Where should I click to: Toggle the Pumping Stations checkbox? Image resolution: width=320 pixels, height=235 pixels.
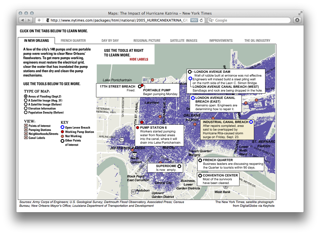point(26,129)
